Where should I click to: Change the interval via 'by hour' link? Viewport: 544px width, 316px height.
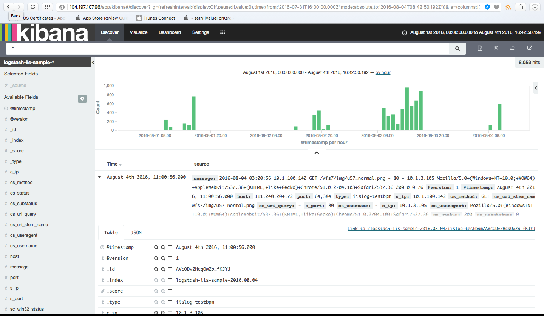point(383,72)
